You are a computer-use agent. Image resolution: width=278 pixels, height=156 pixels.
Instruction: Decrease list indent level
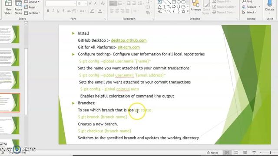click(129, 3)
